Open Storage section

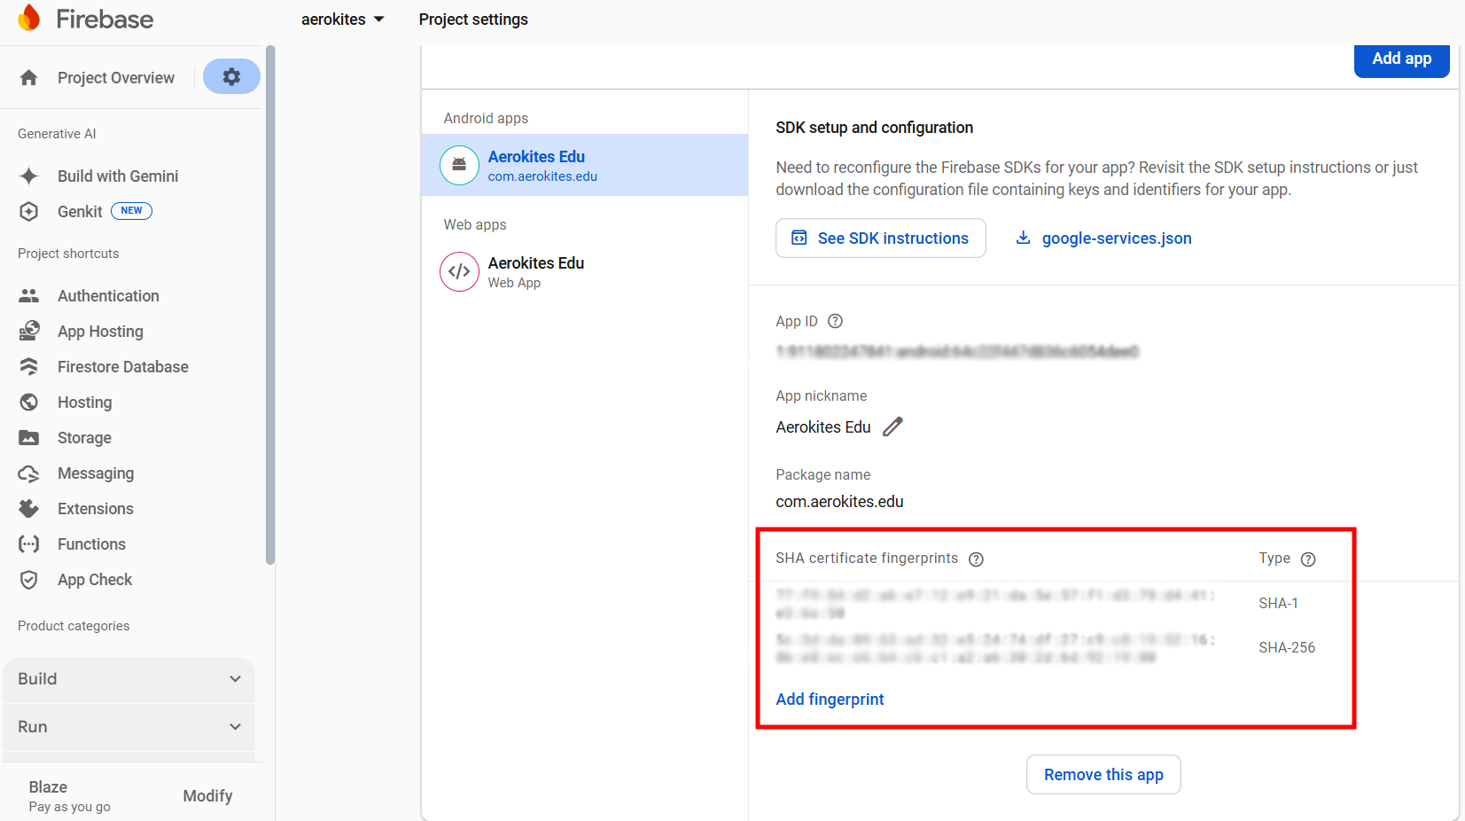(x=84, y=437)
